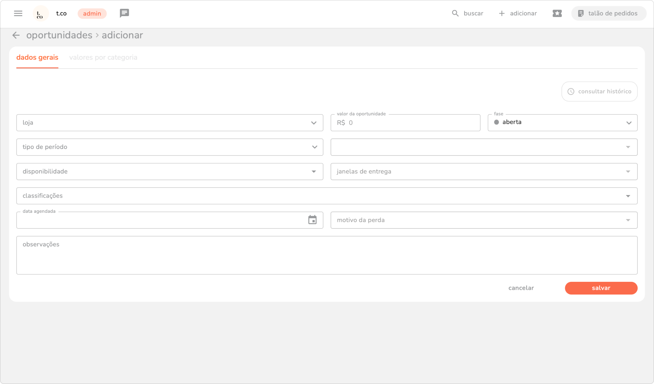
Task: Click the cancelar button
Action: tap(521, 288)
